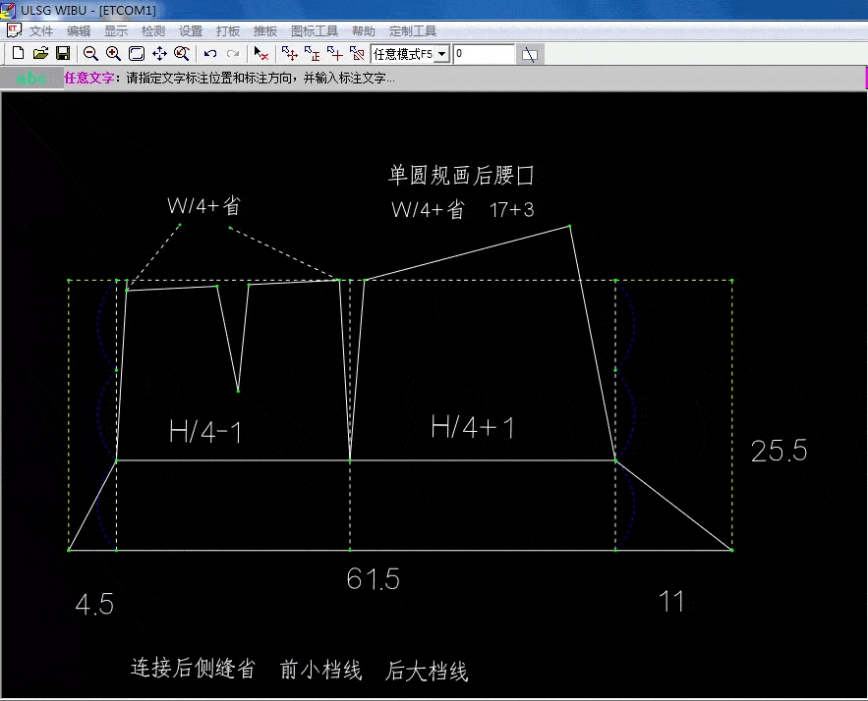Undo the last drawing action

click(x=208, y=54)
